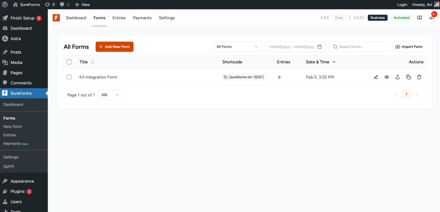The height and width of the screenshot is (212, 440).
Task: Open the date range picker field
Action: coord(295,47)
